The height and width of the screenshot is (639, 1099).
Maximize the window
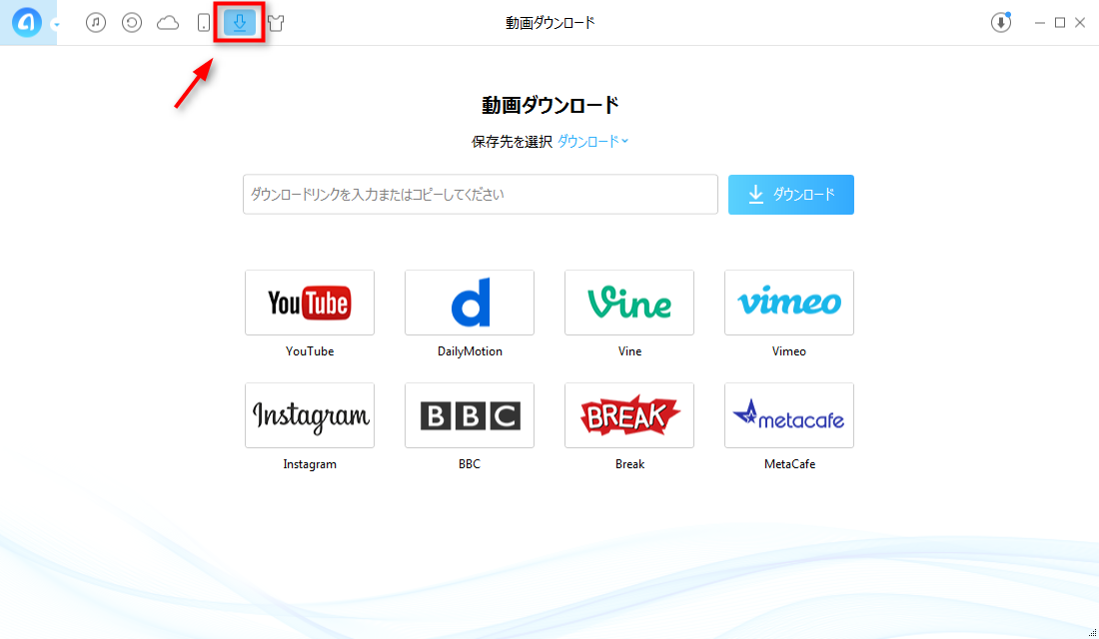tap(1060, 23)
